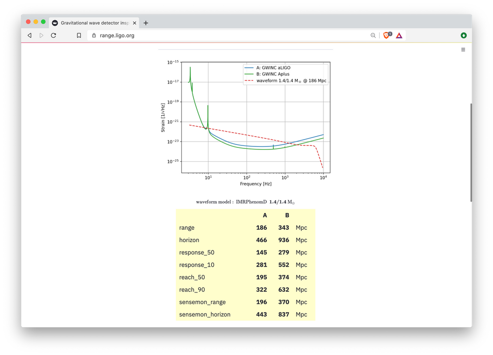Click range value 186
Viewport: 493px width, 355px height.
[x=262, y=228]
